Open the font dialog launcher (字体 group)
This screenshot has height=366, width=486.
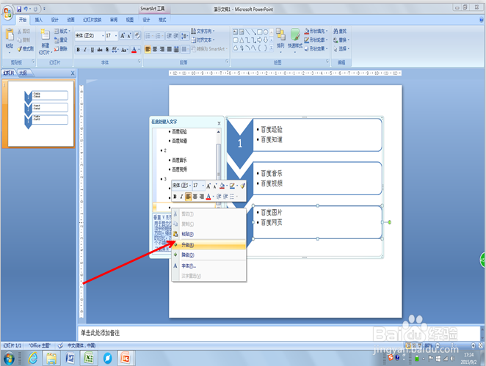click(x=139, y=62)
